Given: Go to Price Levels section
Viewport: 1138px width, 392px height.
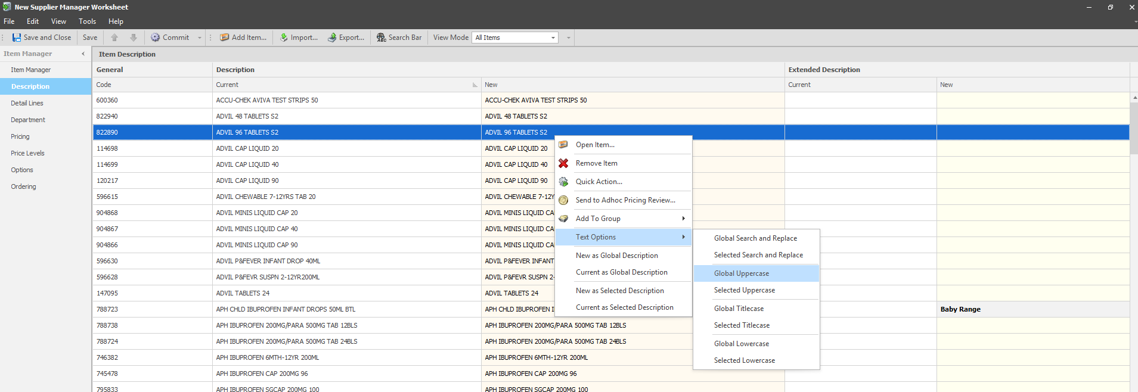Looking at the screenshot, I should 45,153.
